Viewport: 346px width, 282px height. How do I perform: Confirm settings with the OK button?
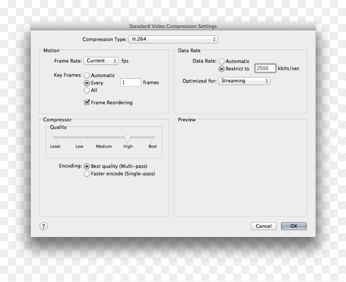click(294, 226)
